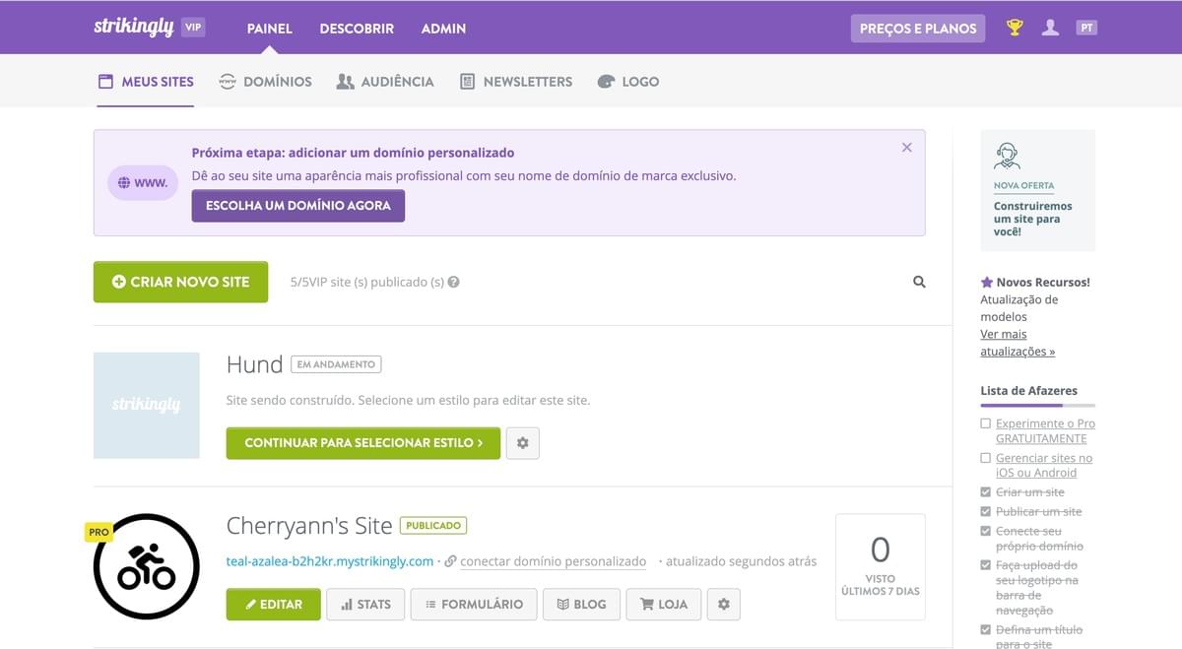
Task: Open the user account profile icon
Action: [x=1050, y=28]
